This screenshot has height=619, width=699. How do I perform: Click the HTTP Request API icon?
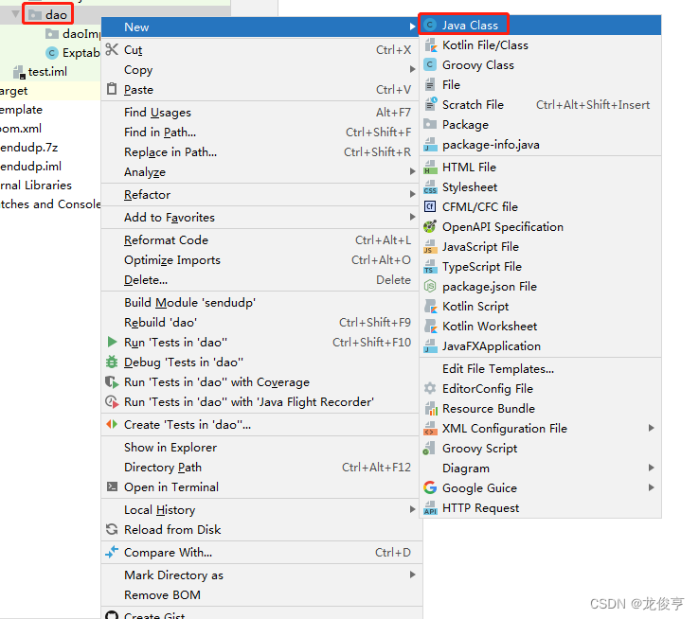(430, 507)
